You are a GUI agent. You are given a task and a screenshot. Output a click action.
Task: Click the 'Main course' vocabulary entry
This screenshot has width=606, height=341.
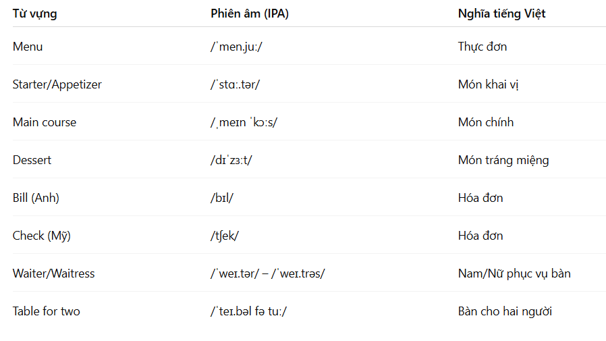point(45,123)
